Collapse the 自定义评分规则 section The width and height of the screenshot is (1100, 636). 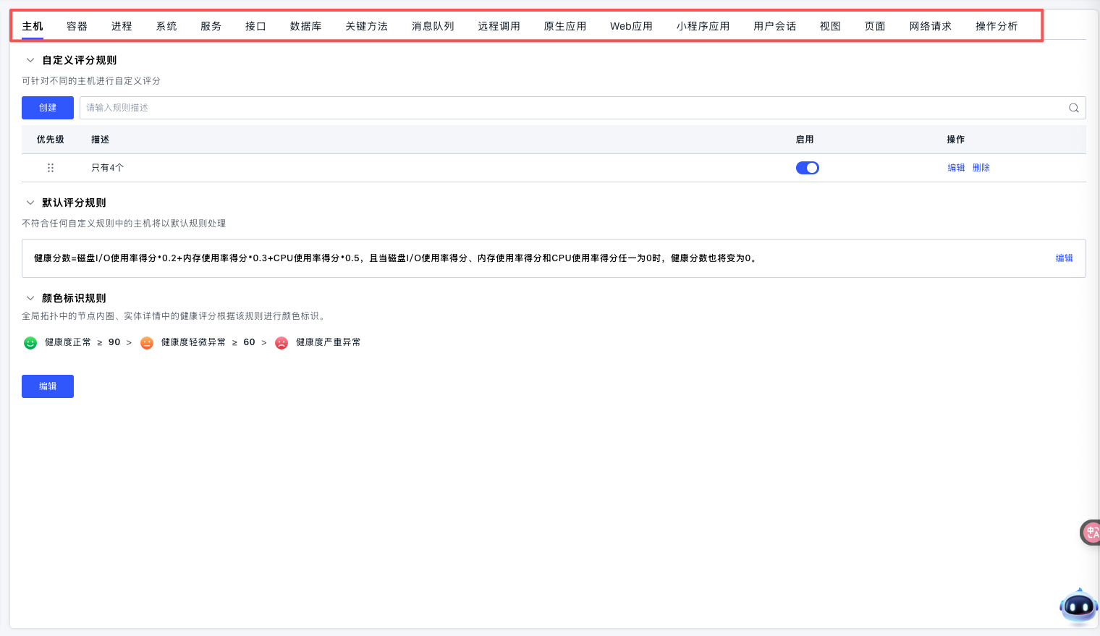tap(30, 61)
